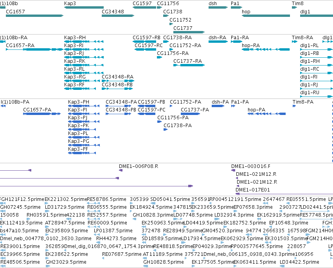Click the CG1737 gene bar
The image size is (333, 268).
pyautogui.click(x=189, y=32)
